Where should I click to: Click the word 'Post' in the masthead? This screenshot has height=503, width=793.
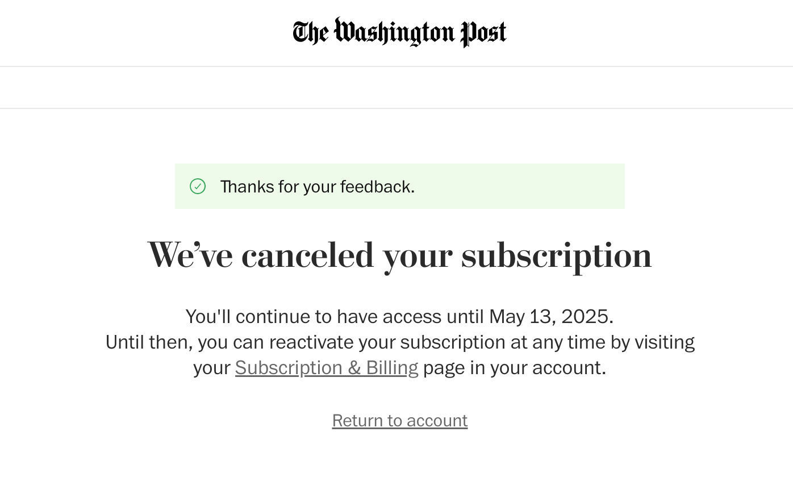point(483,33)
